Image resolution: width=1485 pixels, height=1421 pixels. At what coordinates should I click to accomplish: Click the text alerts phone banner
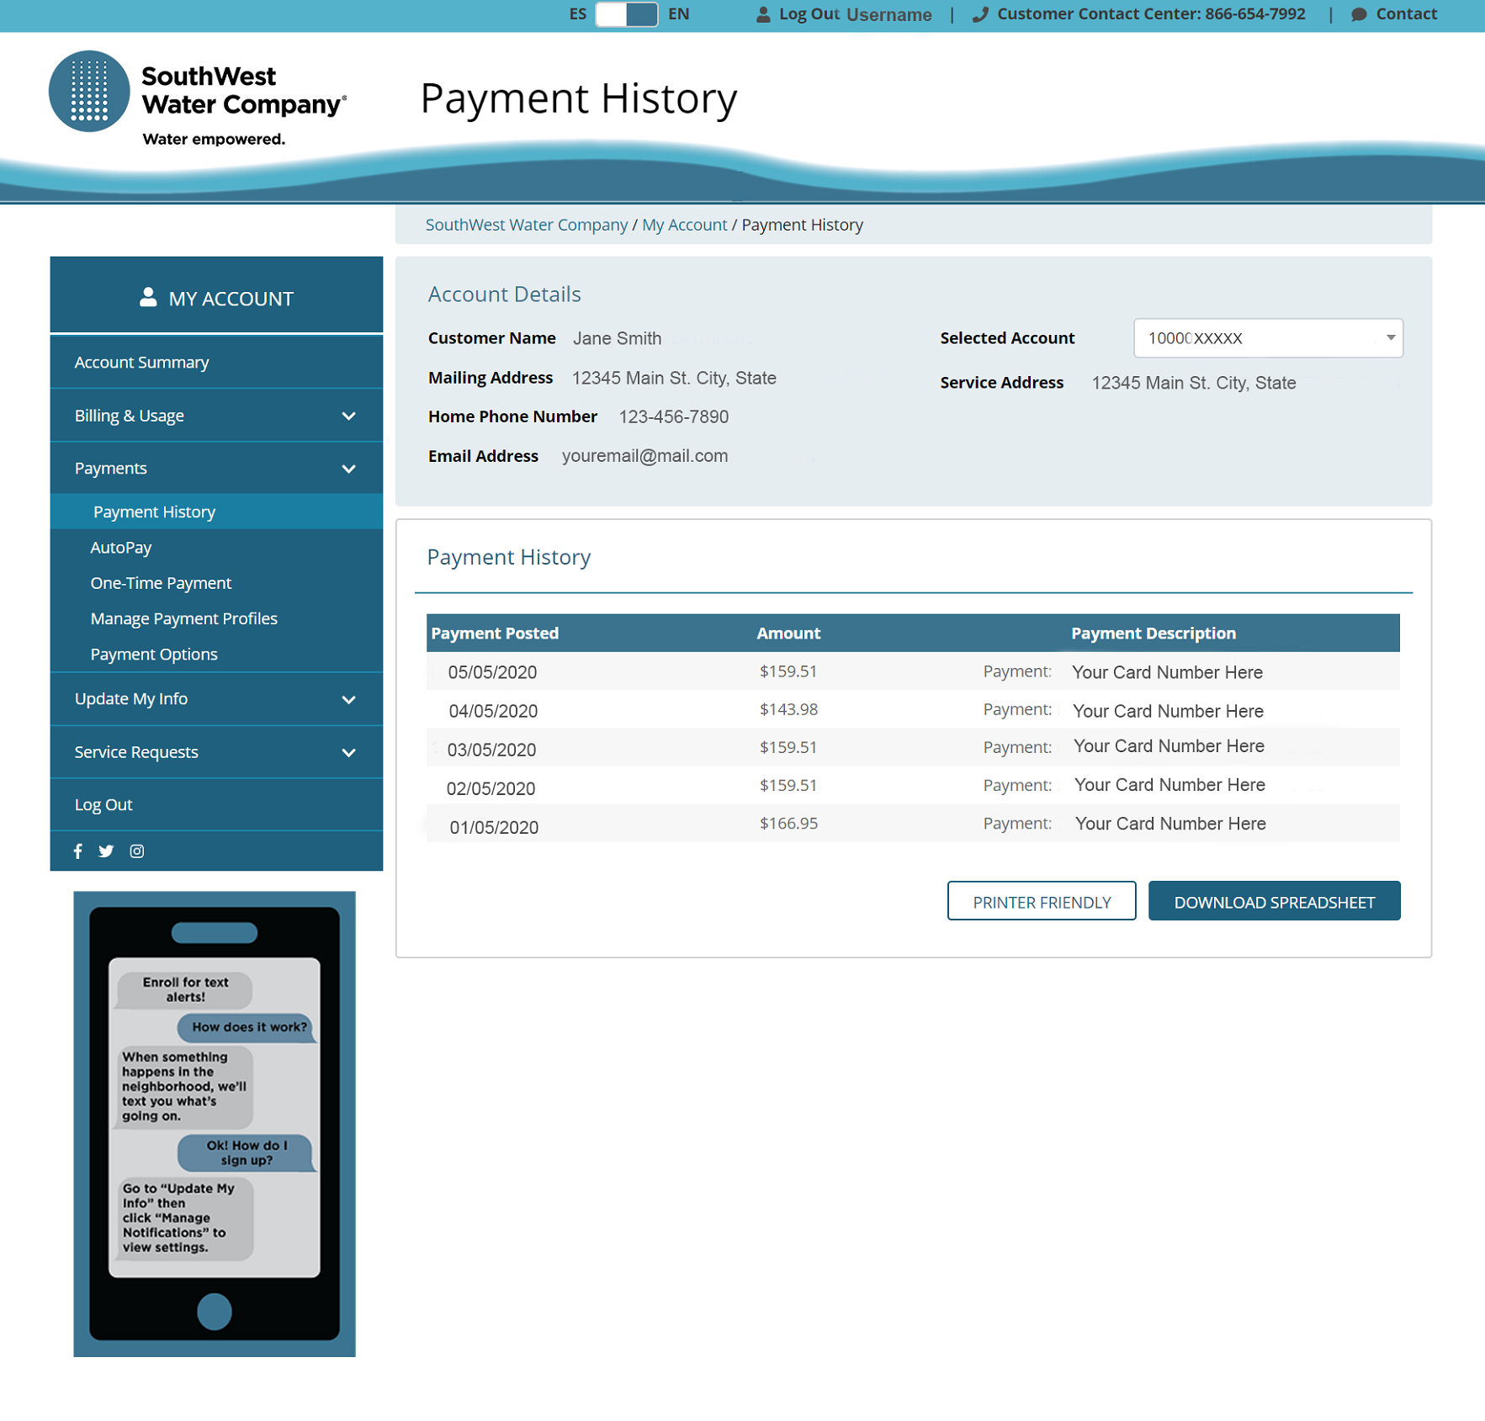point(215,1123)
